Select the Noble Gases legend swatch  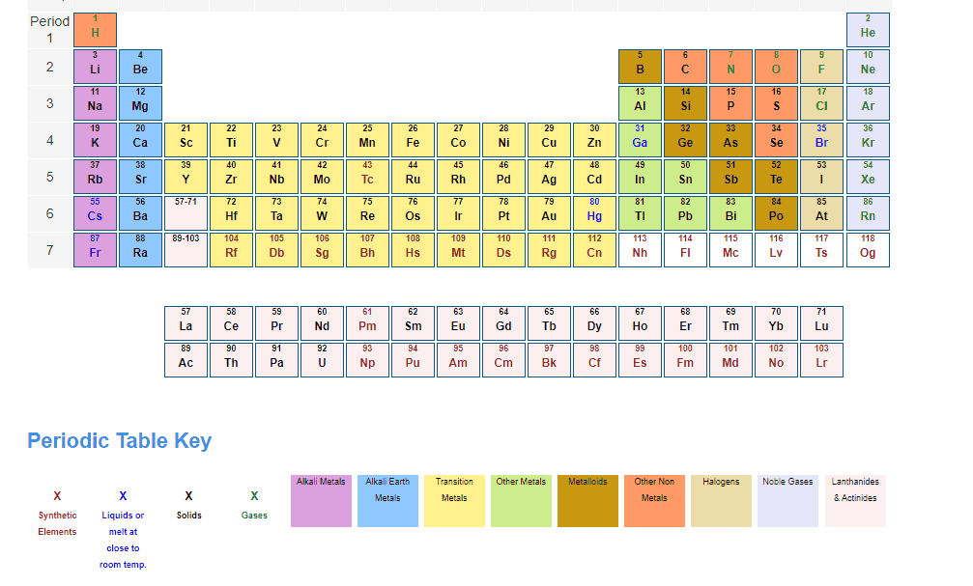[x=787, y=501]
